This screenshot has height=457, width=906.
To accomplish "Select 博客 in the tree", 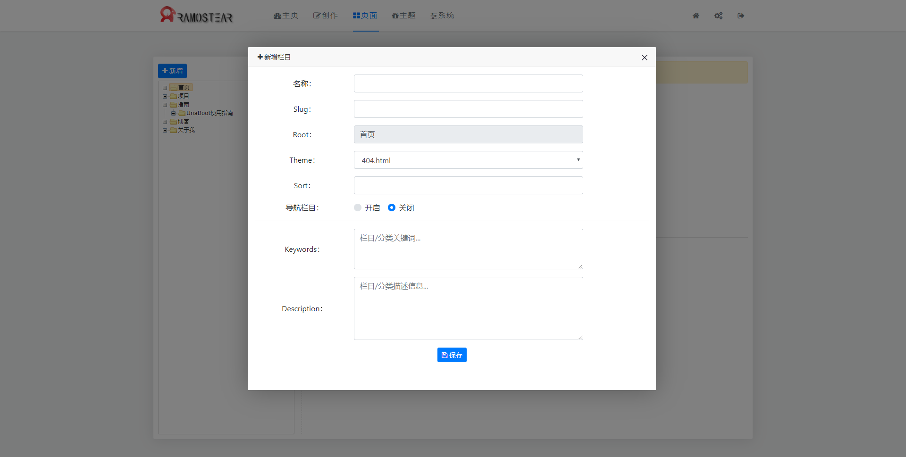I will pos(184,122).
